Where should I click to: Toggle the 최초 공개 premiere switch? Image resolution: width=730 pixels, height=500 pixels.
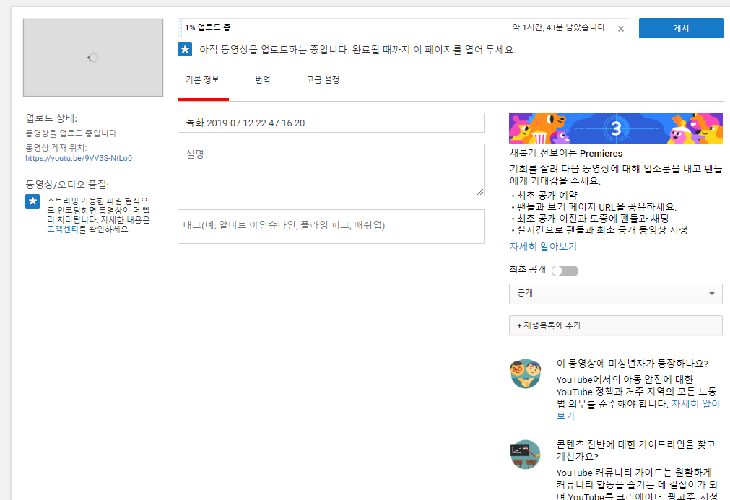pos(565,271)
